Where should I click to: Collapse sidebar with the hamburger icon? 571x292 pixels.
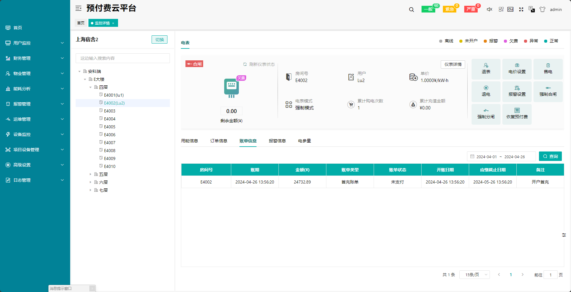click(x=78, y=8)
